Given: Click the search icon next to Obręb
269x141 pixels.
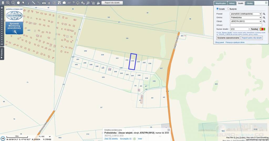Looking at the screenshot, I should click(264, 21).
